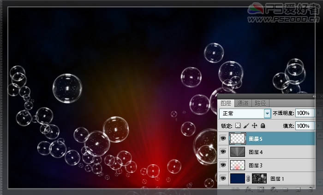Select the 图层 4 layer name
323x195 pixels.
tap(256, 152)
